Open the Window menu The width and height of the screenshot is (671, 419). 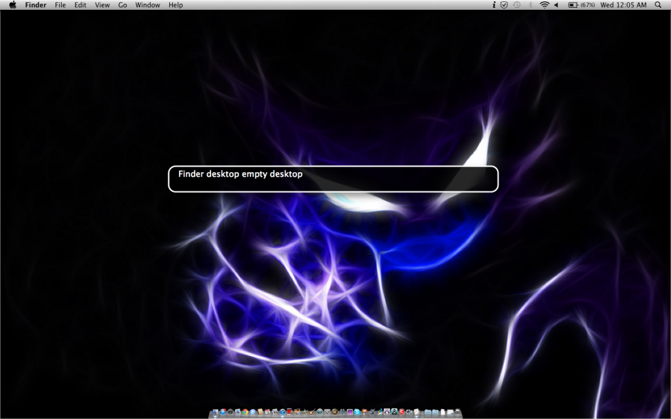tap(147, 5)
